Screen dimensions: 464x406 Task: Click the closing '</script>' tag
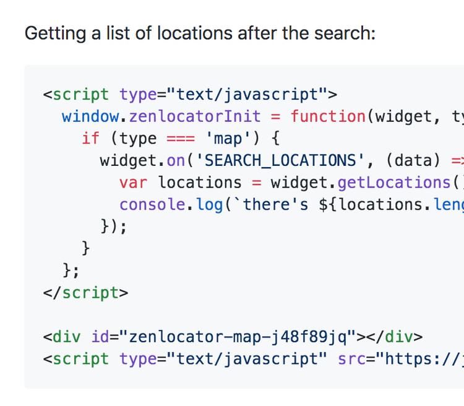pos(85,293)
